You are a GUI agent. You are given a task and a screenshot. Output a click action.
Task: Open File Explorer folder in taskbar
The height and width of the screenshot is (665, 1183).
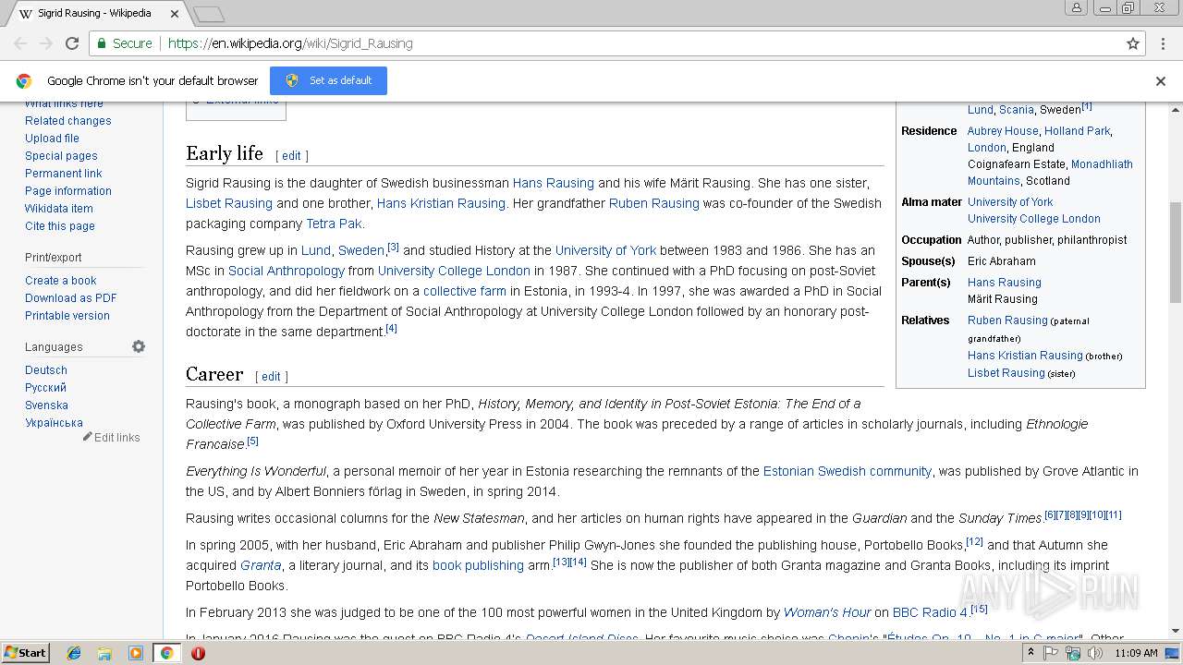tap(104, 653)
